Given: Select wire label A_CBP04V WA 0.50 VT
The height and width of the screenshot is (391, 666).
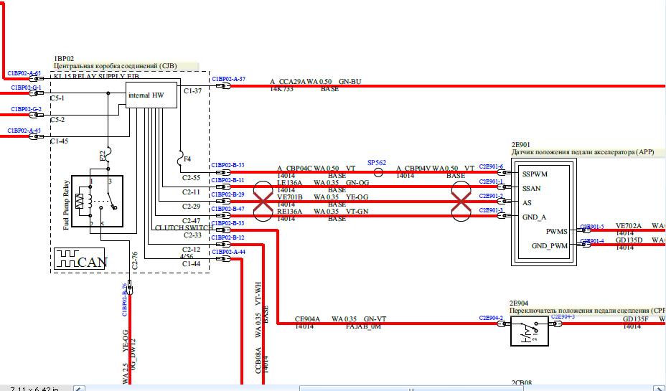Looking at the screenshot, I should (436, 169).
